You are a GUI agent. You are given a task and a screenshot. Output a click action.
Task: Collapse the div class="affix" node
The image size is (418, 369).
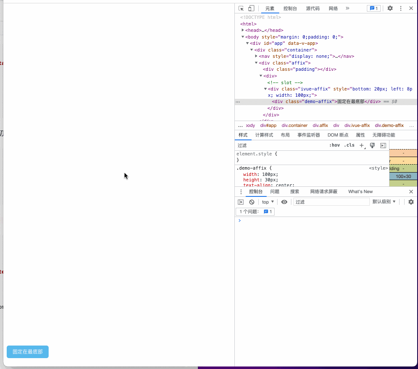click(x=256, y=63)
